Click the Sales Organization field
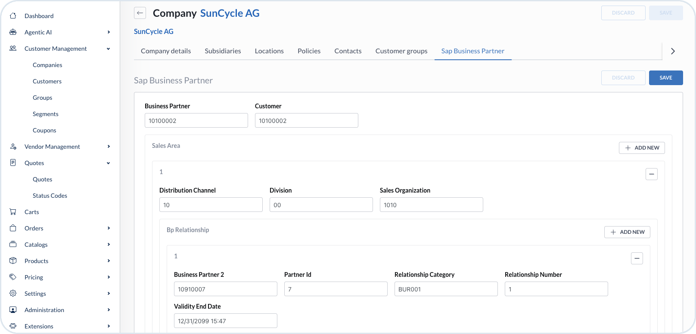 [x=432, y=205]
